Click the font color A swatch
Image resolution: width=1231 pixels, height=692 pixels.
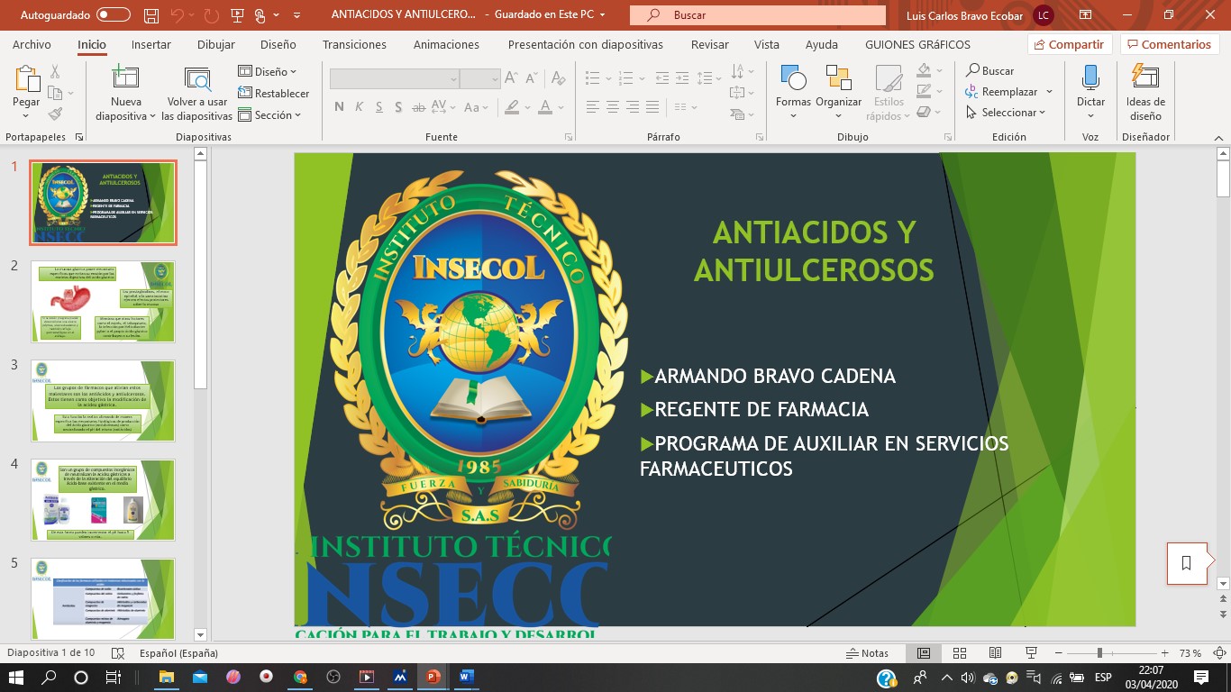(x=544, y=107)
